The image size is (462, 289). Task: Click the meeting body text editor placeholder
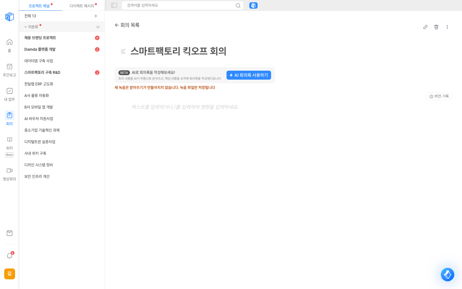tap(185, 107)
